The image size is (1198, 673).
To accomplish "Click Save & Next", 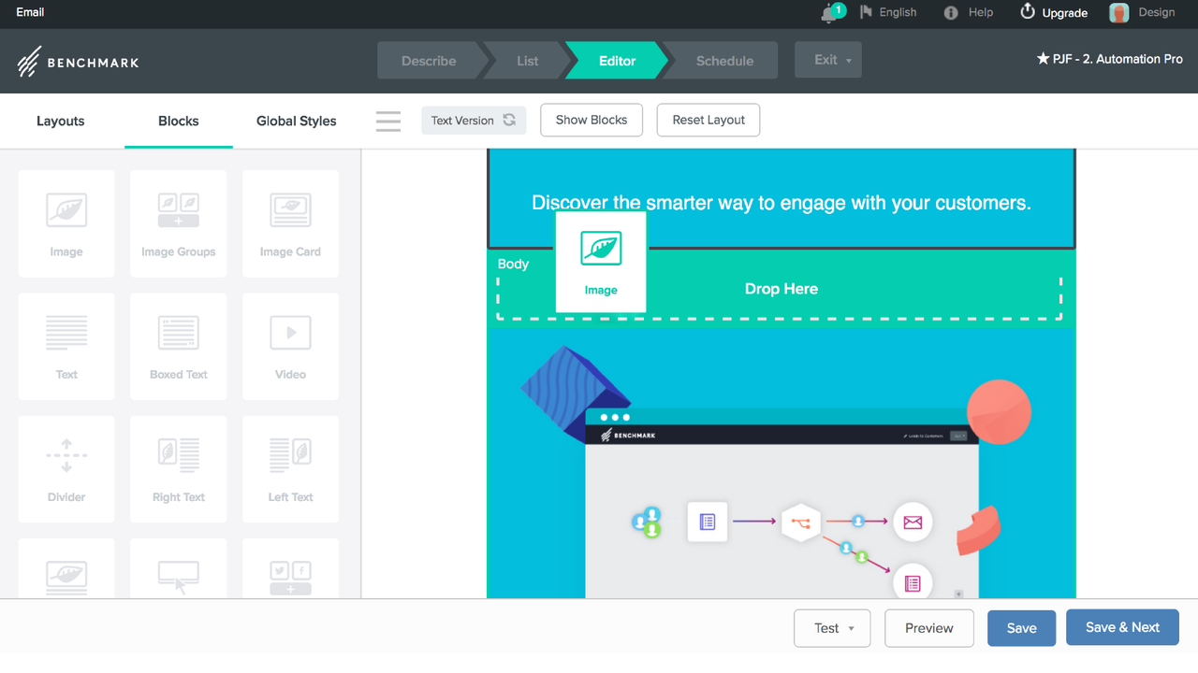I will pyautogui.click(x=1122, y=626).
